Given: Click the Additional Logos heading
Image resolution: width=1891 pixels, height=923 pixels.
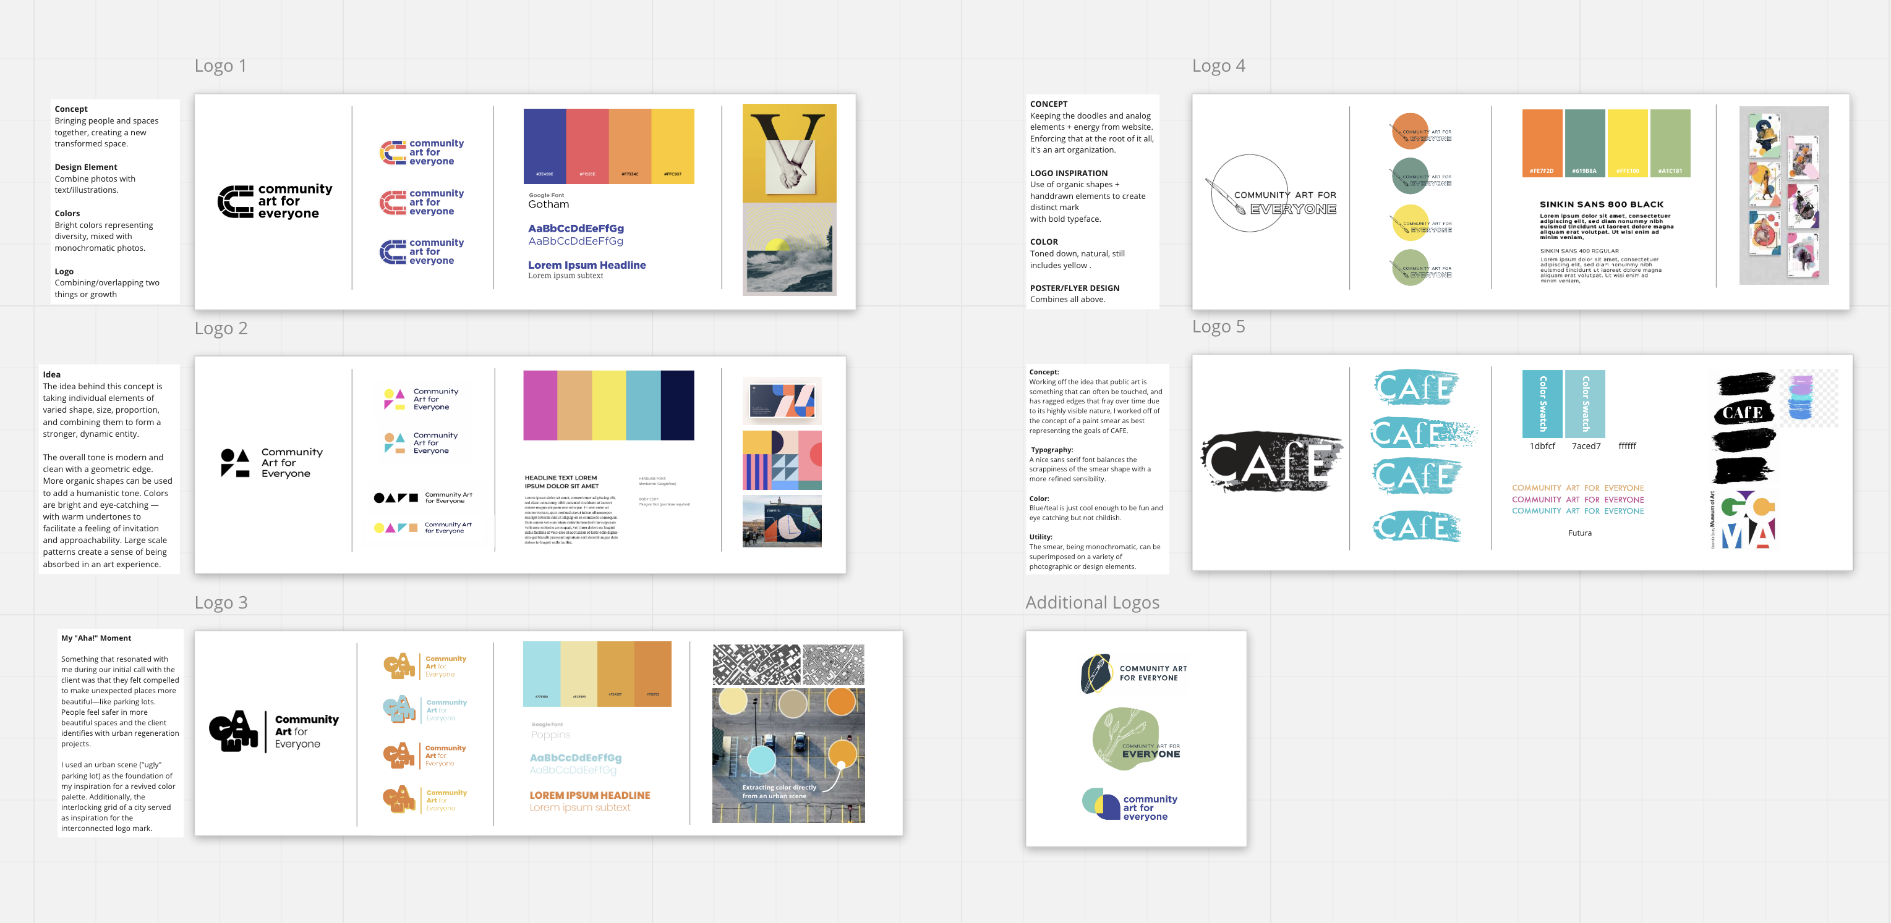Looking at the screenshot, I should pyautogui.click(x=1092, y=602).
